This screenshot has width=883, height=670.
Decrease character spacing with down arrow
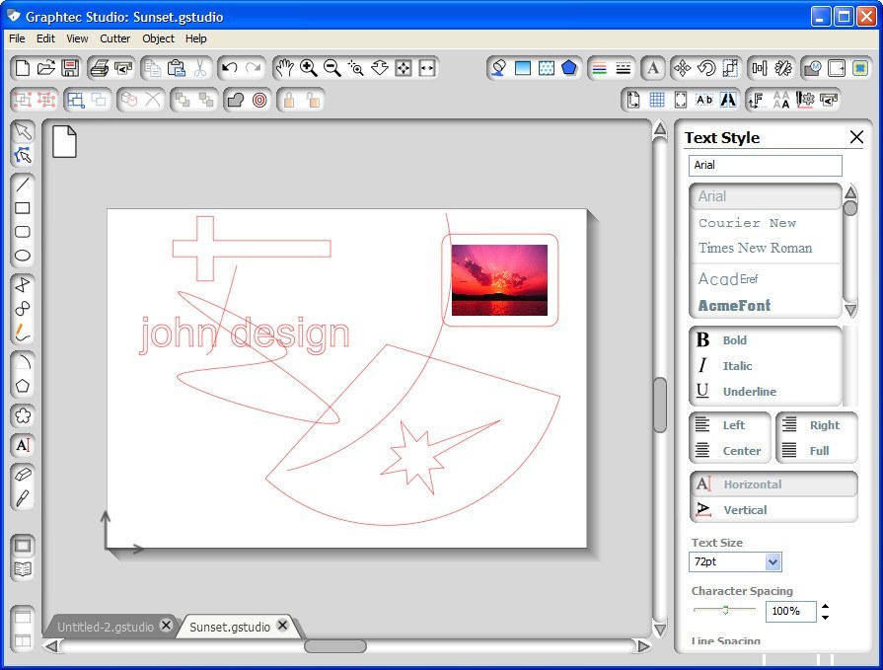click(x=825, y=617)
